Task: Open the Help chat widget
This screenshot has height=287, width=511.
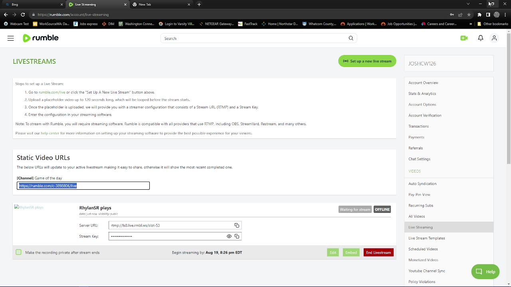Action: click(x=485, y=271)
